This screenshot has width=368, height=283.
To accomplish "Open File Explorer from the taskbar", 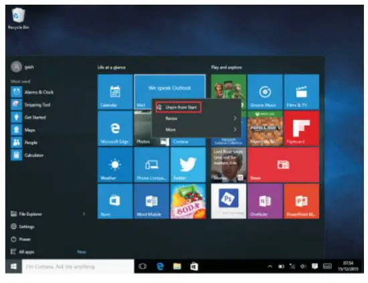I will pyautogui.click(x=177, y=266).
